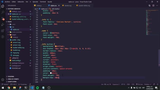Click Prettier status bar button
The image size is (160, 90).
(148, 84)
